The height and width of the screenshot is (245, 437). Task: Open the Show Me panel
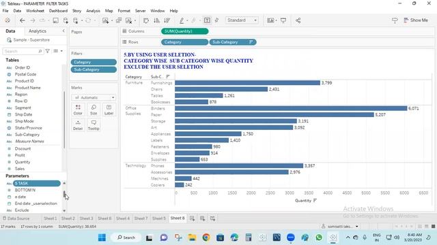[416, 20]
